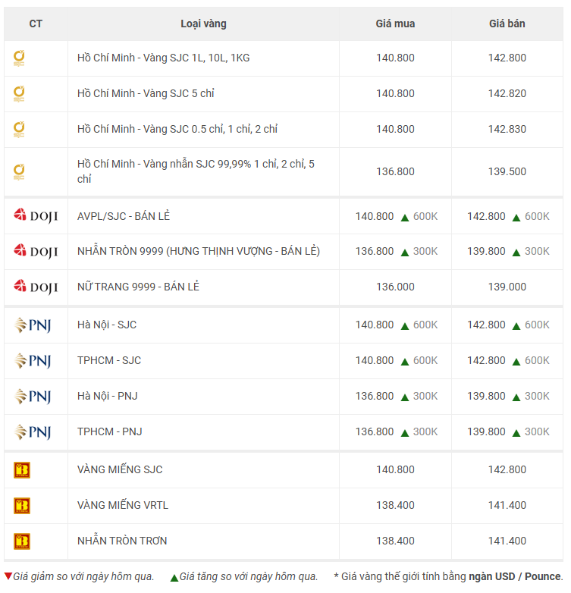This screenshot has height=593, width=571.
Task: Click green up arrow in TPHCM - SJC sell price
Action: click(x=516, y=362)
